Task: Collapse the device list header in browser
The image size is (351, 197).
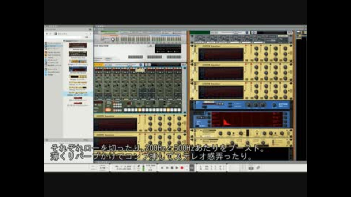Action: pyautogui.click(x=64, y=41)
